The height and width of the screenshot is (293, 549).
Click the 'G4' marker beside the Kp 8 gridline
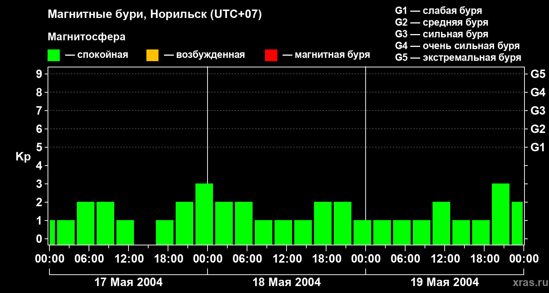pyautogui.click(x=538, y=92)
